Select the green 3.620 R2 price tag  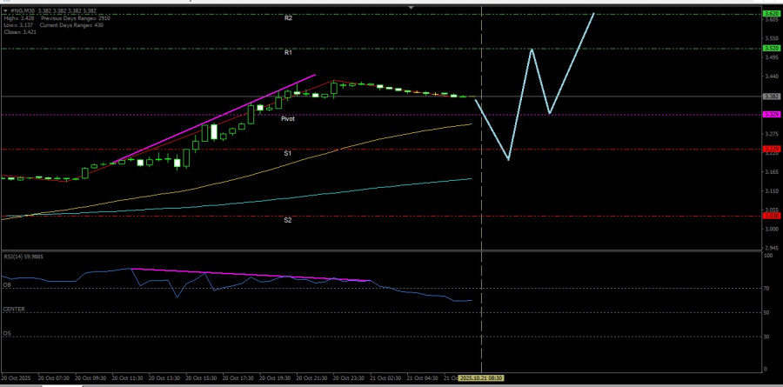click(x=771, y=15)
